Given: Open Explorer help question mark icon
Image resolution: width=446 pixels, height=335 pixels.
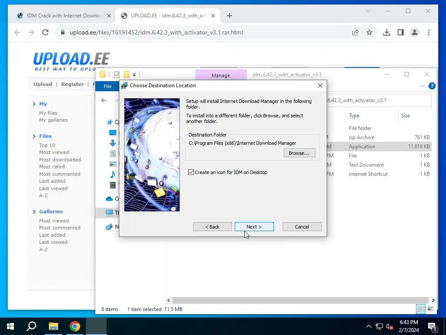Looking at the screenshot, I should pyautogui.click(x=432, y=86).
